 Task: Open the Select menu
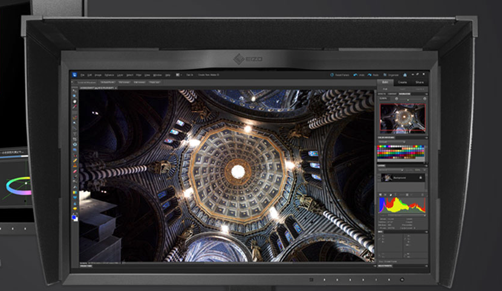[130, 75]
